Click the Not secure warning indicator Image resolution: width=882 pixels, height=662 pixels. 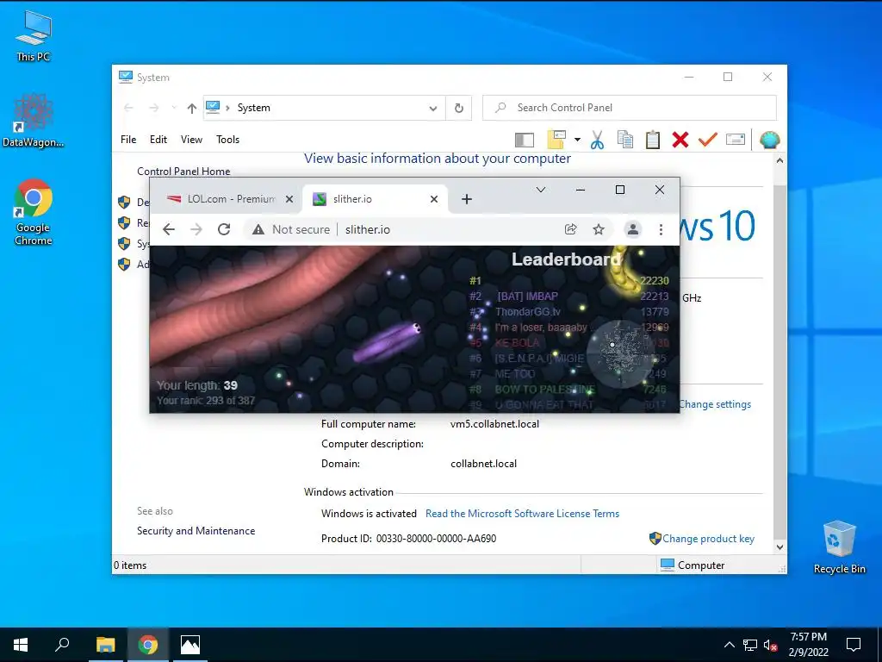click(x=291, y=229)
